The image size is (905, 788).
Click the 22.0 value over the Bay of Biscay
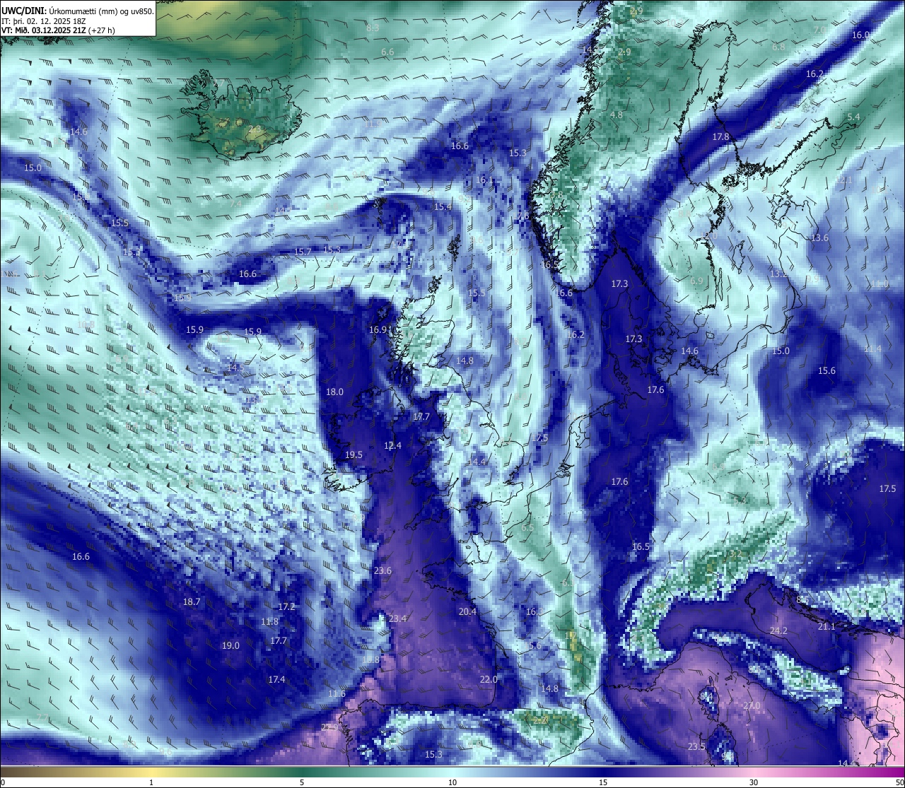pyautogui.click(x=489, y=680)
